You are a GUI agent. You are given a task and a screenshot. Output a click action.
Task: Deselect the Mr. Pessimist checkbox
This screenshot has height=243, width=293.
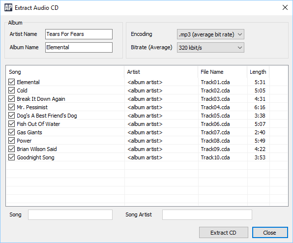point(12,107)
